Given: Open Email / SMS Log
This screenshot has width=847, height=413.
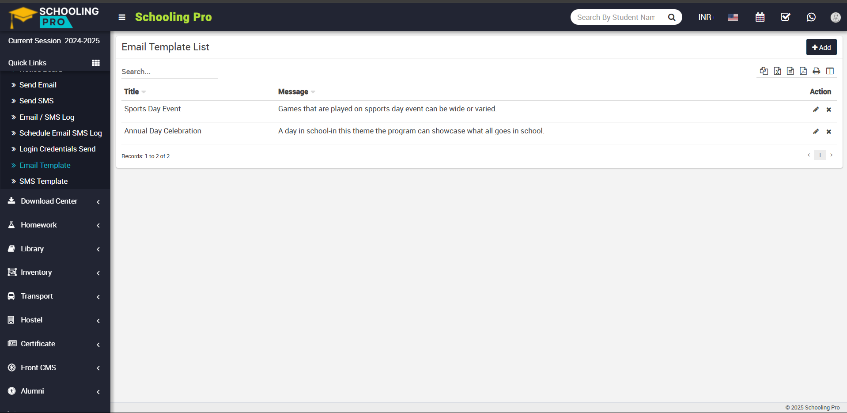Looking at the screenshot, I should point(47,117).
